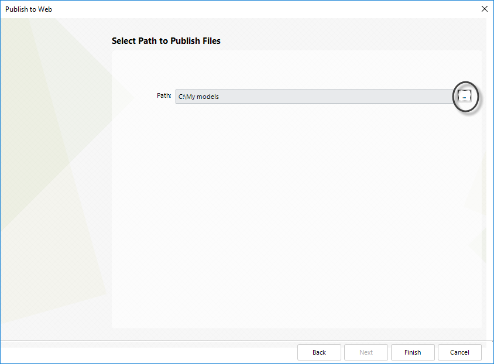
Task: Finish publishing with the Finish button
Action: pos(413,352)
